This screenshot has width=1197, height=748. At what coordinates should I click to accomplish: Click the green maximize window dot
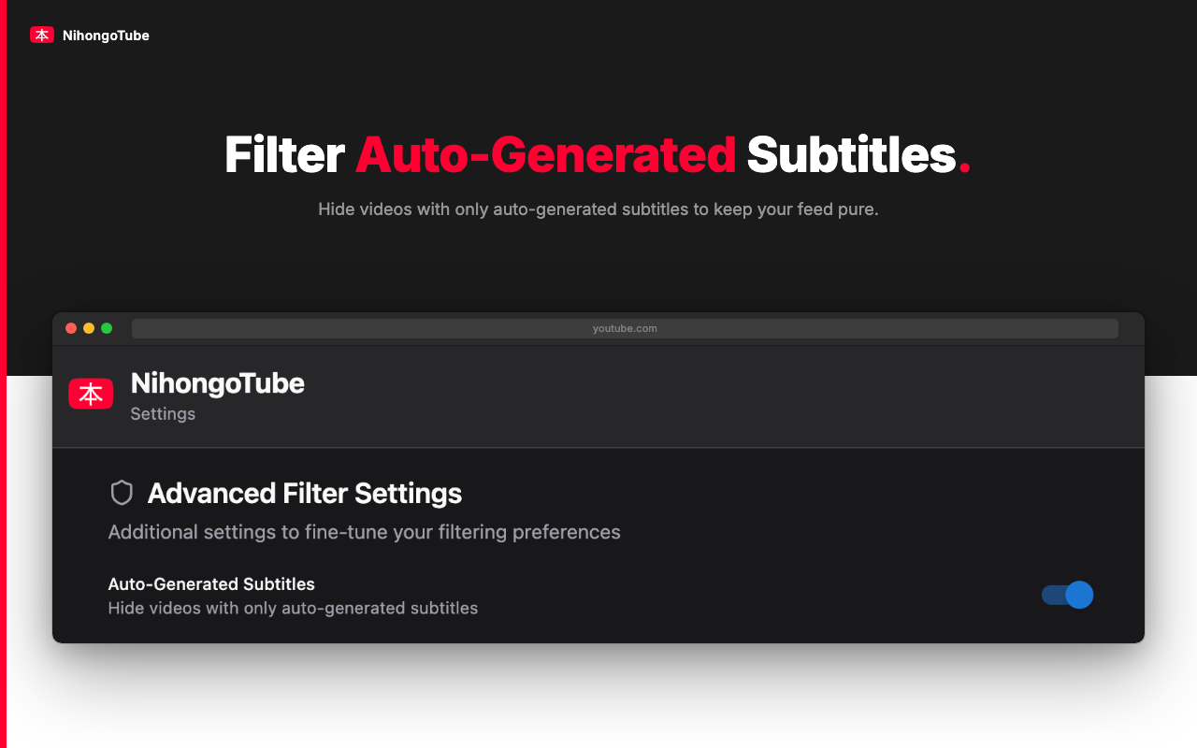[107, 328]
